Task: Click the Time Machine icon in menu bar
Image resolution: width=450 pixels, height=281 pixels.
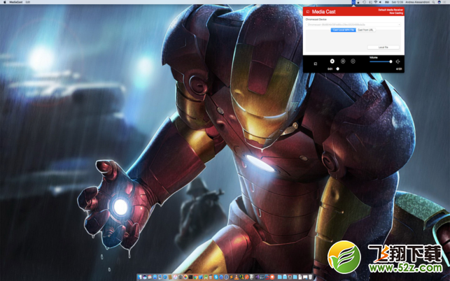Action: (365, 2)
